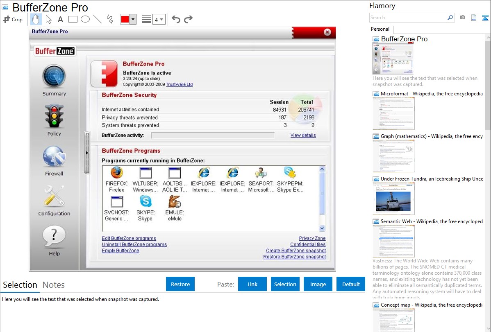This screenshot has width=491, height=332.
Task: Click Create BufferZone snapshot link
Action: point(296,251)
